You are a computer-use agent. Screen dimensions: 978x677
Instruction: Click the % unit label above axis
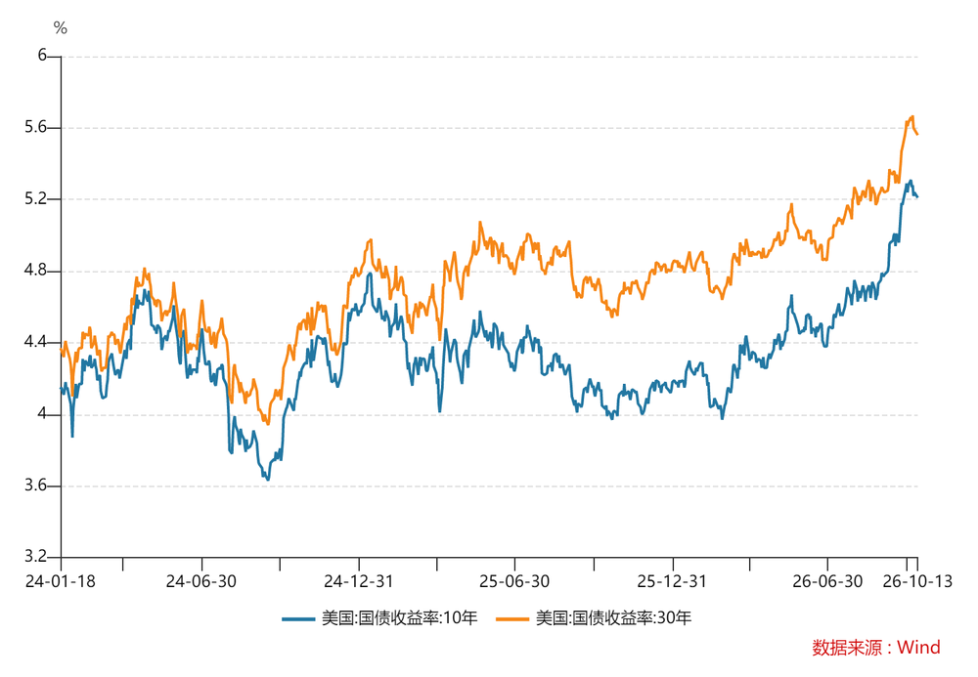coord(60,27)
